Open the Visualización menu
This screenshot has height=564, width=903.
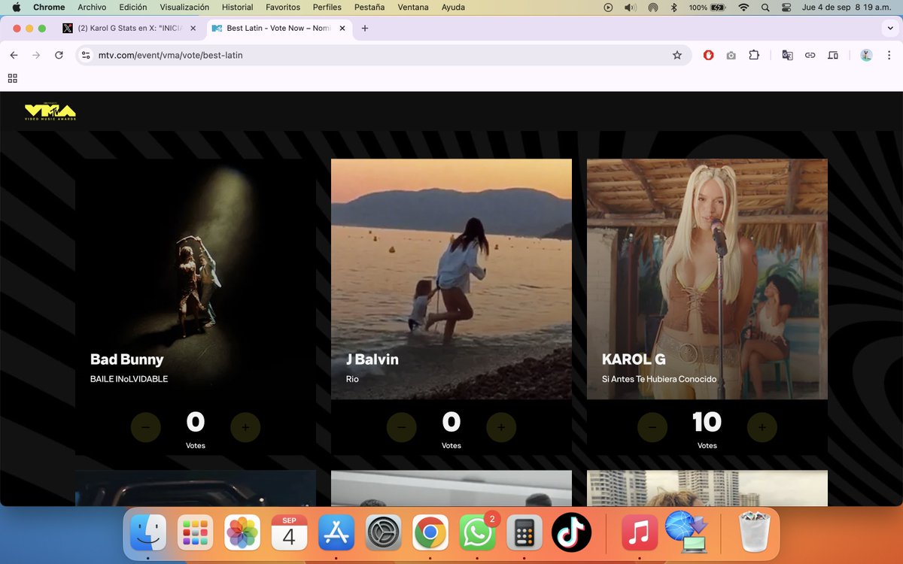[184, 7]
